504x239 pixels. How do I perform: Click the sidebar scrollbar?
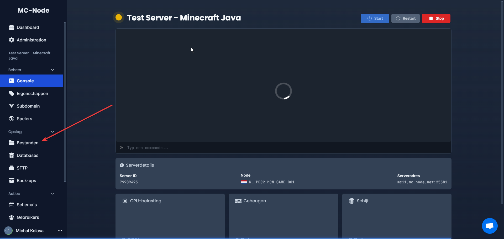65,102
